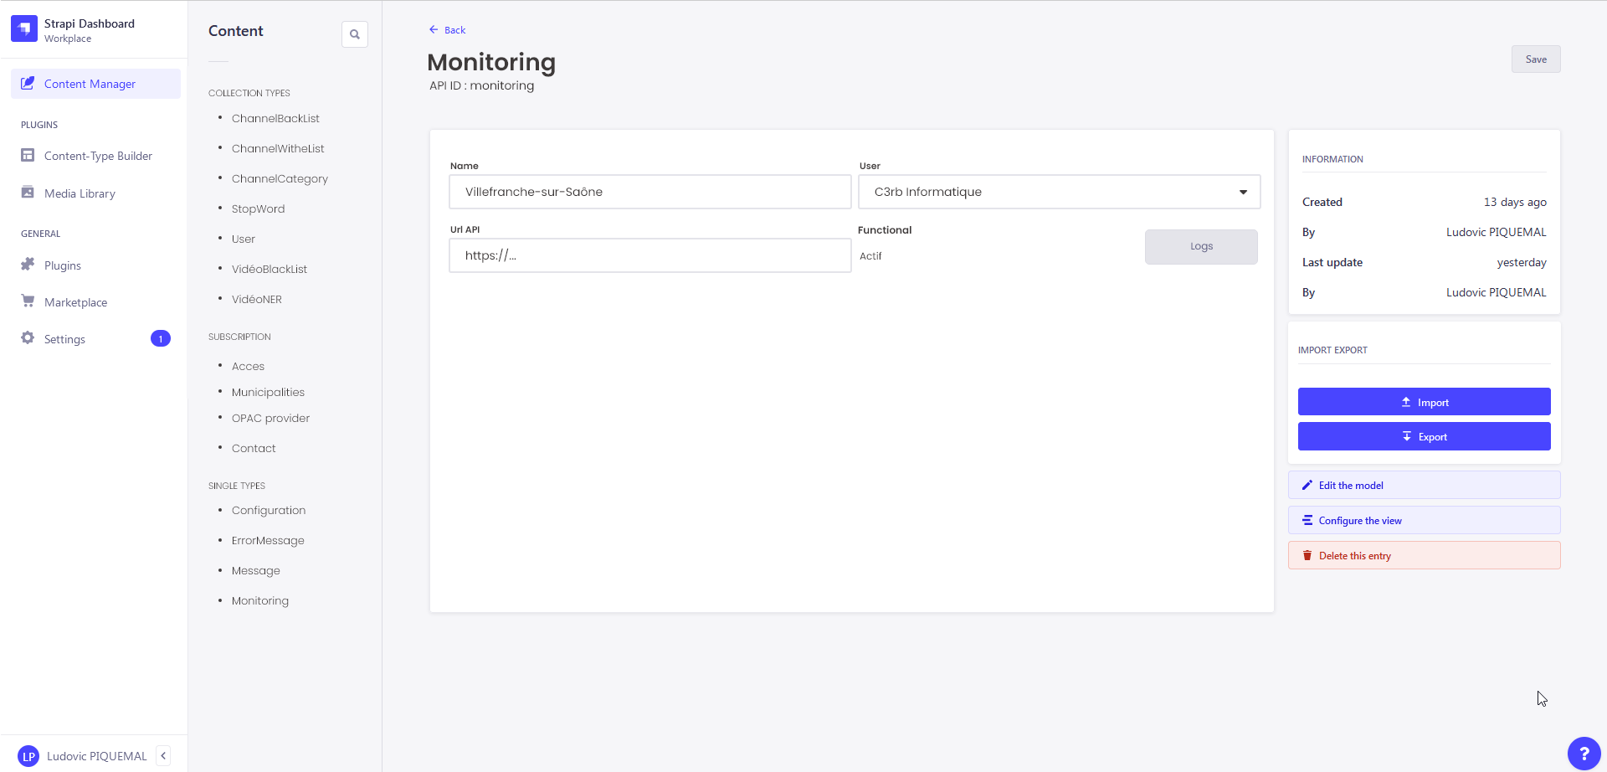This screenshot has height=772, width=1607.
Task: Open the User dropdown arrow
Action: click(1243, 193)
